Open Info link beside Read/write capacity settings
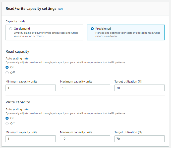 [61, 9]
